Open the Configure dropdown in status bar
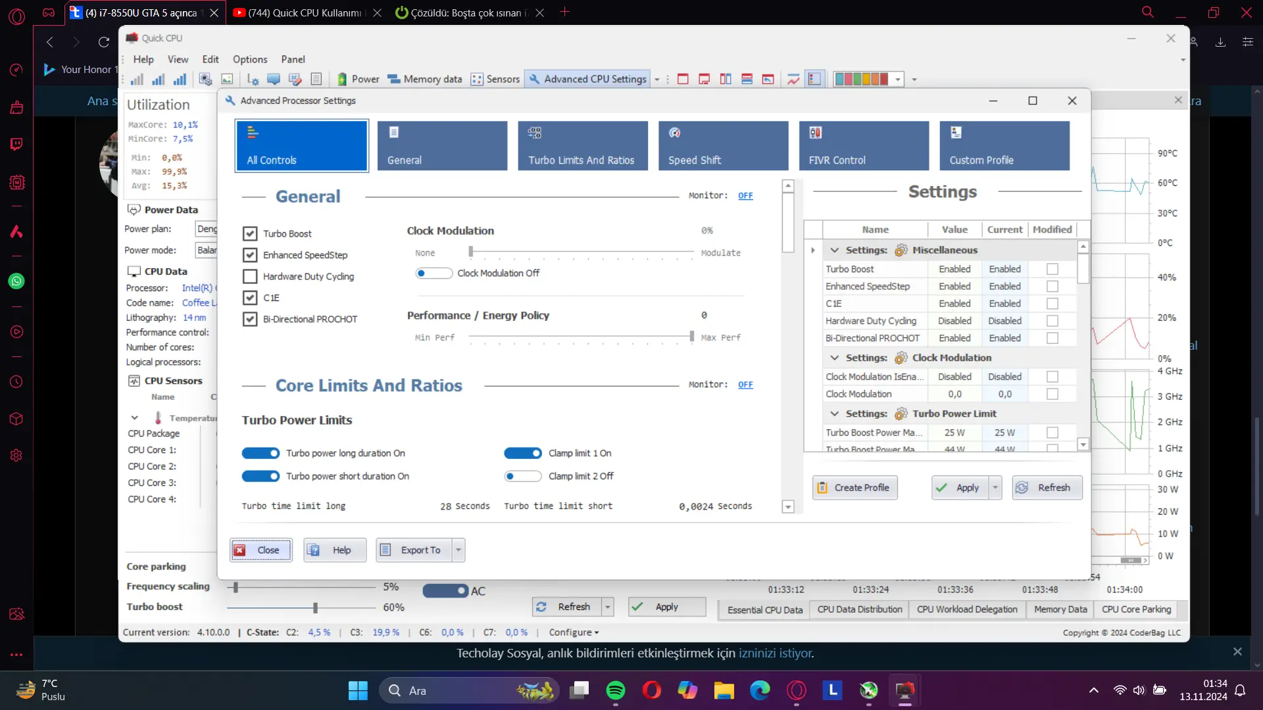This screenshot has height=710, width=1263. 574,632
